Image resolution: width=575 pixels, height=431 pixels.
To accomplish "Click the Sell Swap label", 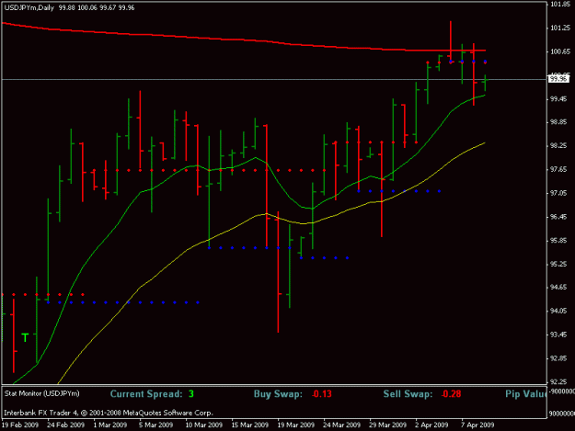I will (x=408, y=394).
